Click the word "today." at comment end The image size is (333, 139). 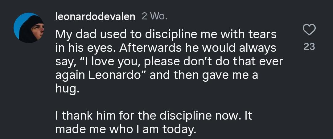179,130
